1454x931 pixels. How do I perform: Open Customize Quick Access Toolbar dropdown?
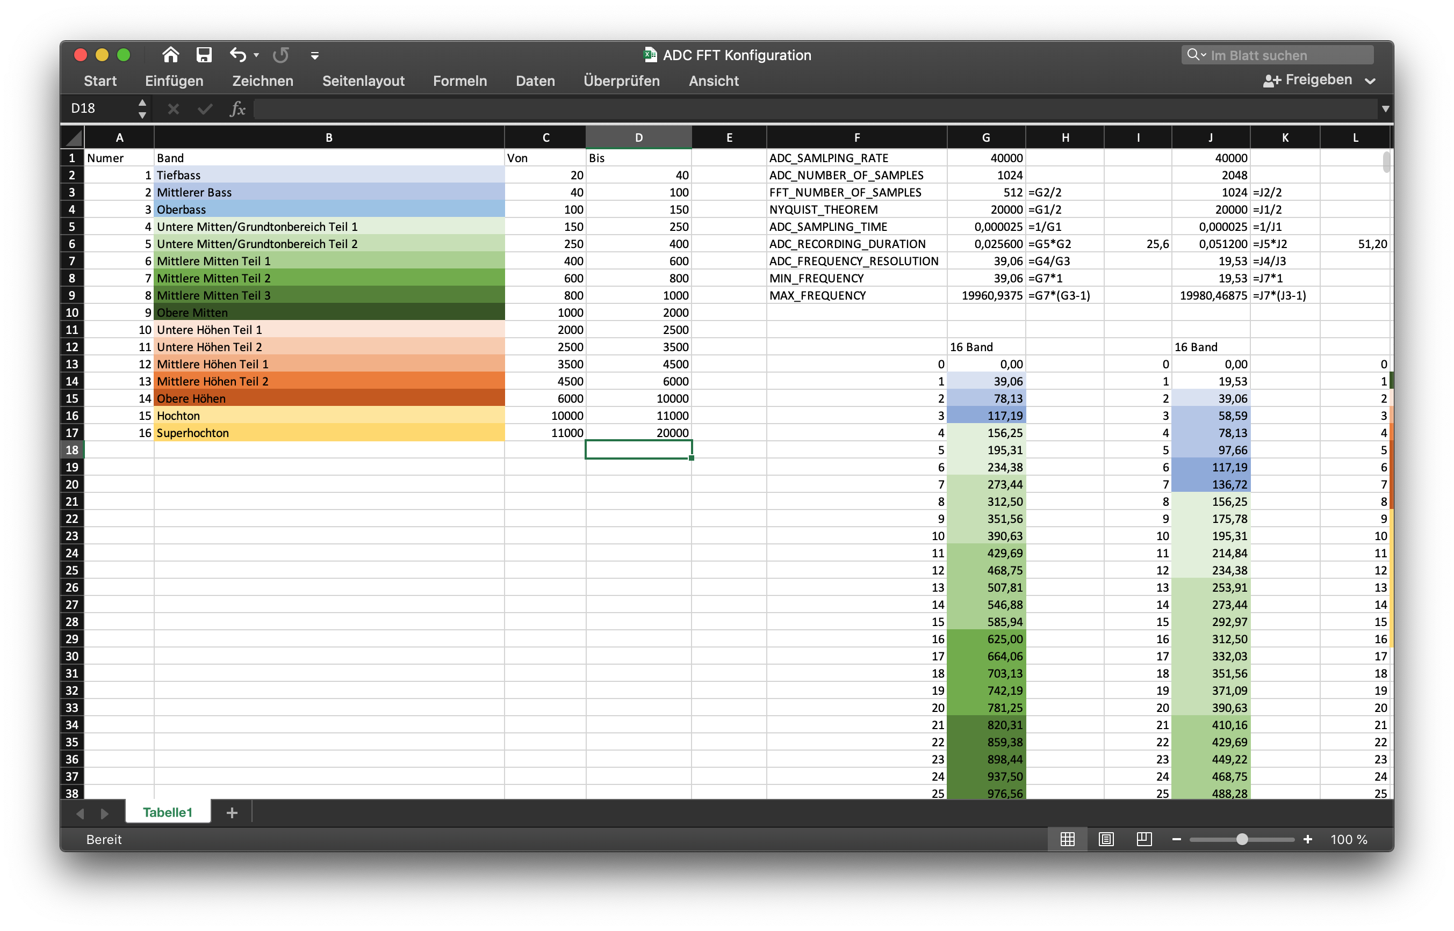point(314,56)
